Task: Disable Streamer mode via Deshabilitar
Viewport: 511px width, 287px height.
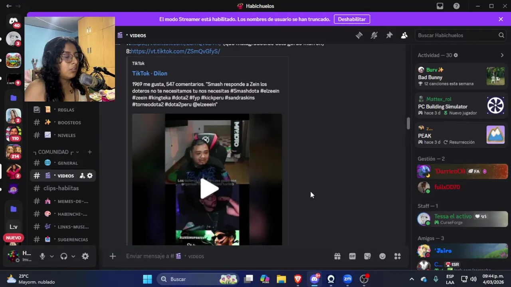Action: pos(352,19)
